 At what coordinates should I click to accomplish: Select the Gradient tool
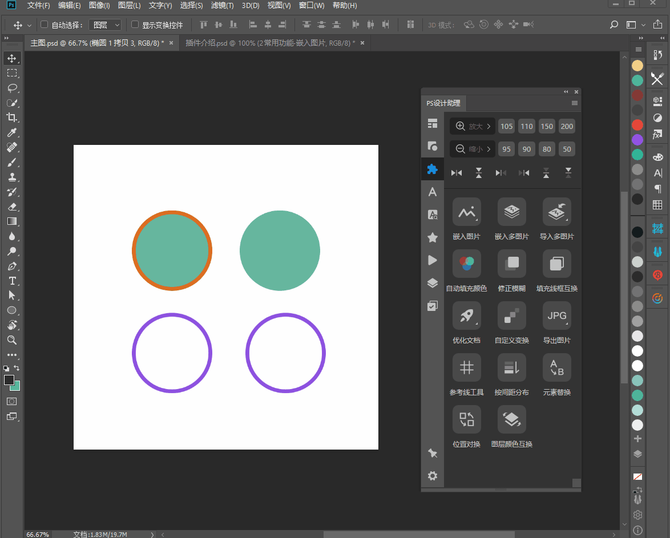tap(12, 221)
